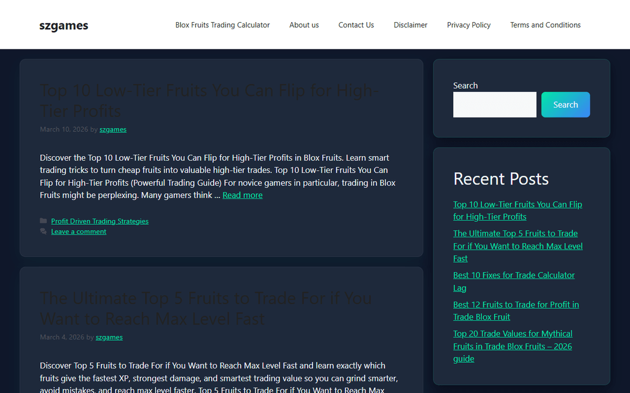Click the green Search button
The width and height of the screenshot is (630, 393).
565,105
